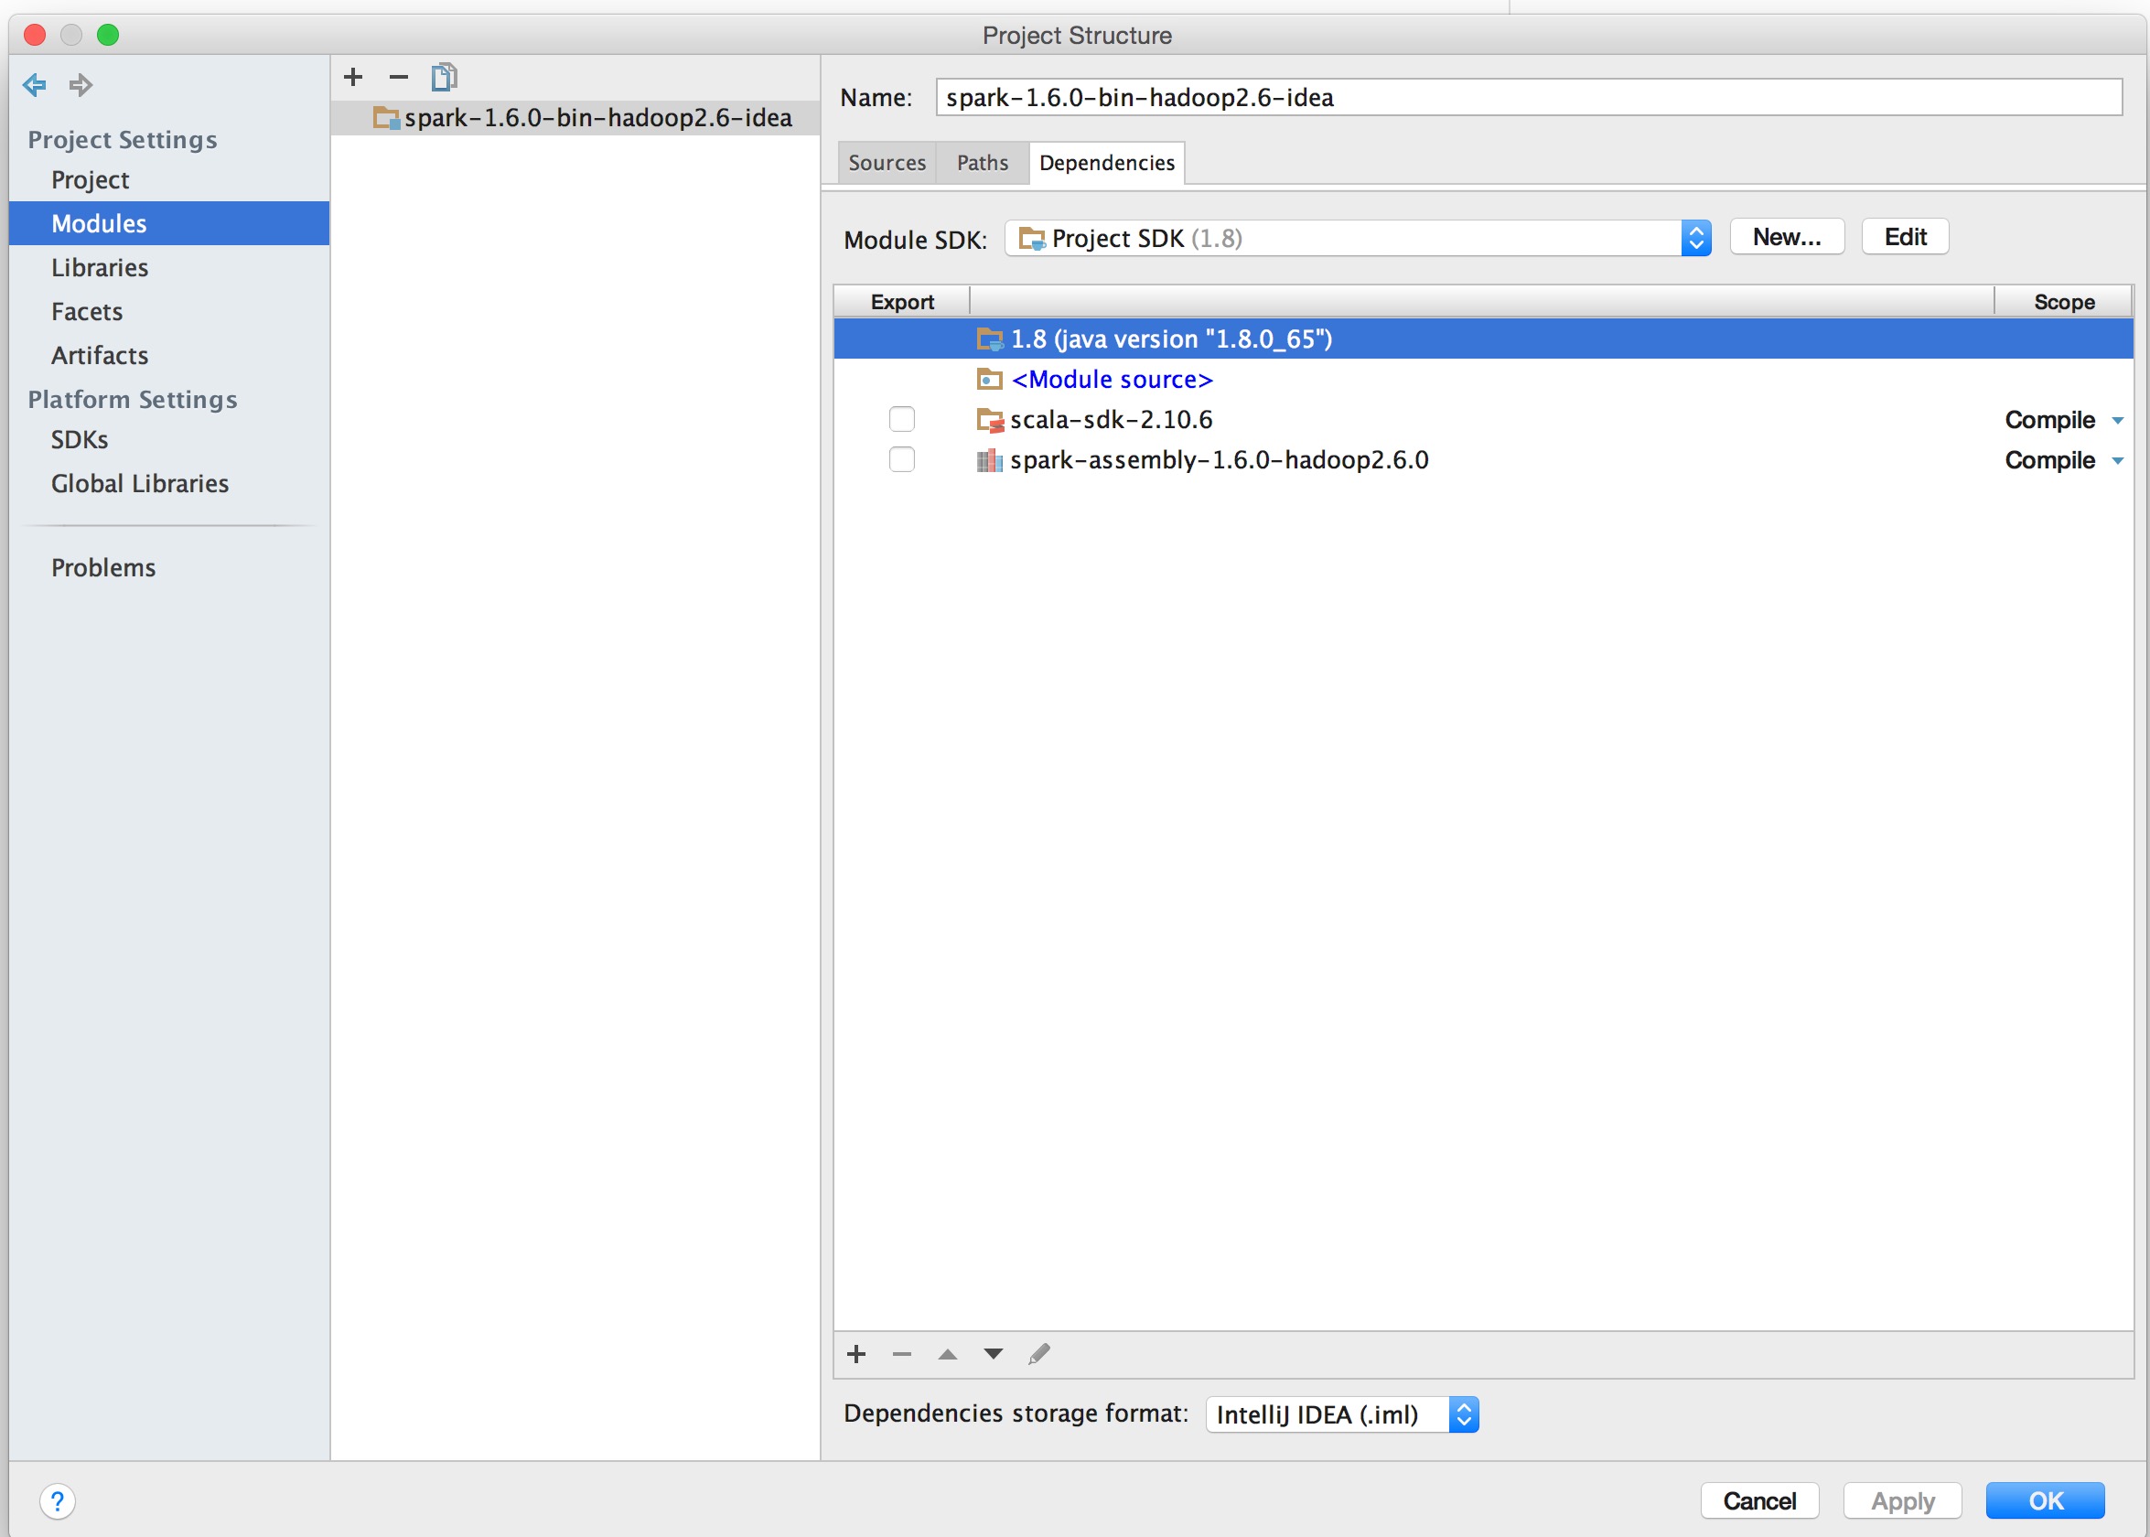The width and height of the screenshot is (2150, 1537).
Task: Click the forward navigation arrow icon
Action: coord(81,85)
